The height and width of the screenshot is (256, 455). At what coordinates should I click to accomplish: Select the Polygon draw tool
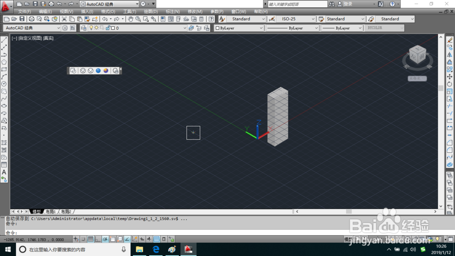click(4, 62)
